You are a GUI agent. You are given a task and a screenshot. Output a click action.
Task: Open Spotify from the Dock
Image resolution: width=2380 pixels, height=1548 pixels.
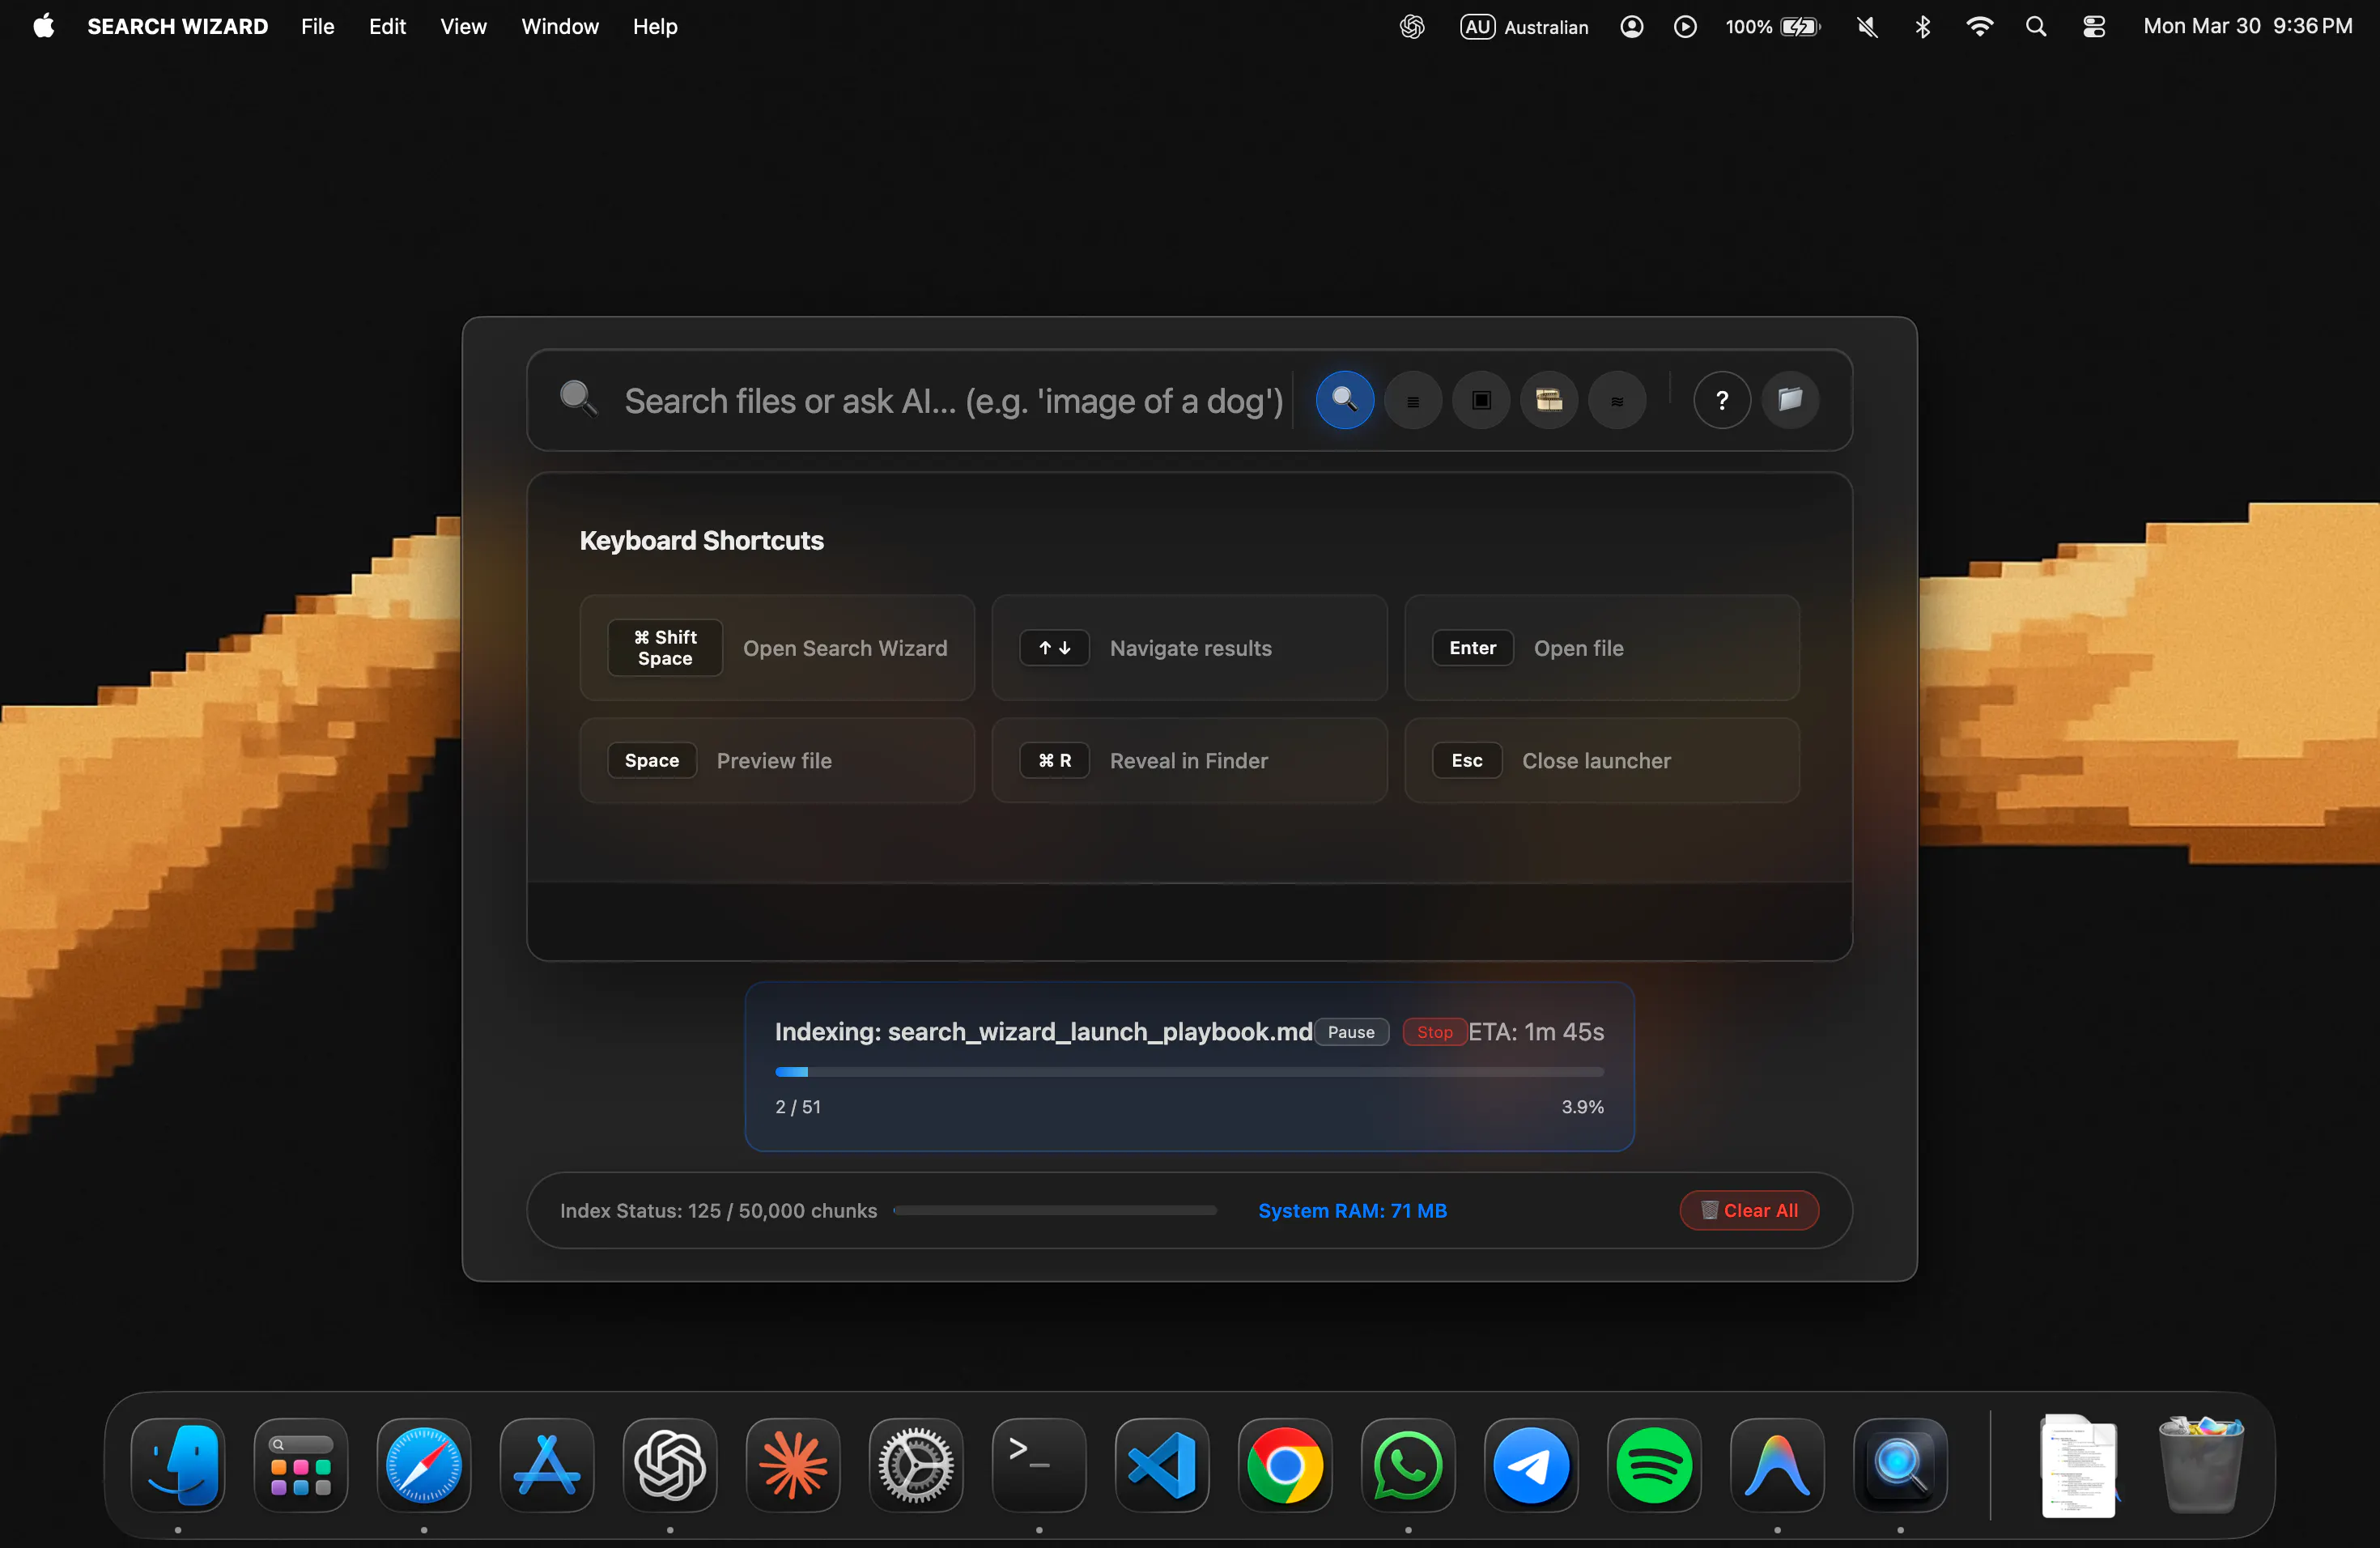click(1654, 1465)
